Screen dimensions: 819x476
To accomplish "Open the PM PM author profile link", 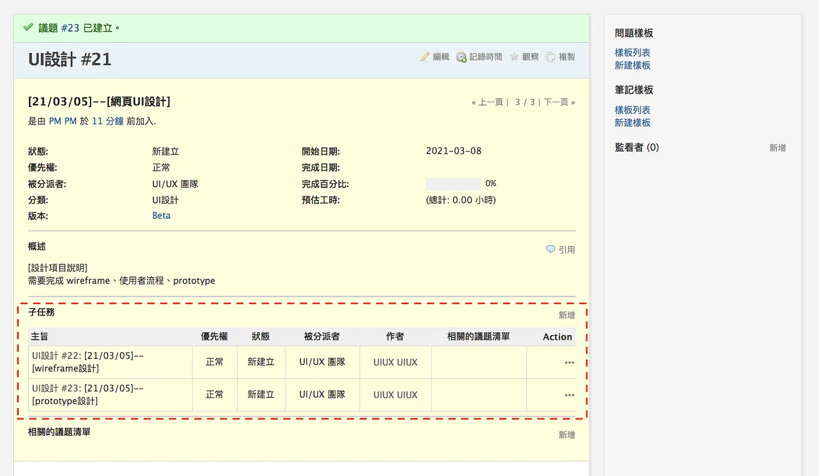I will tap(63, 121).
